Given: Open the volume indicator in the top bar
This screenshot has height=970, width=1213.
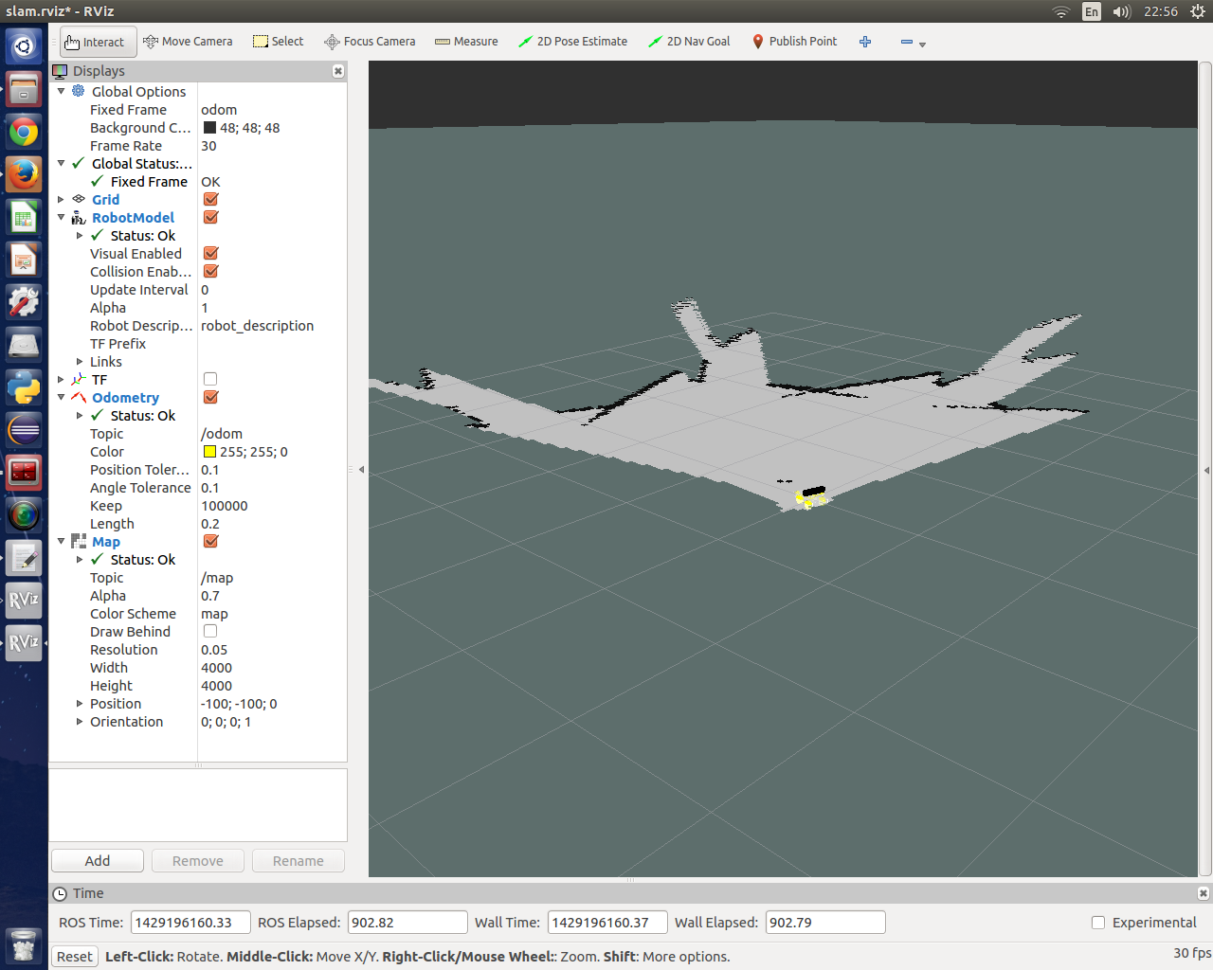Looking at the screenshot, I should click(1122, 11).
